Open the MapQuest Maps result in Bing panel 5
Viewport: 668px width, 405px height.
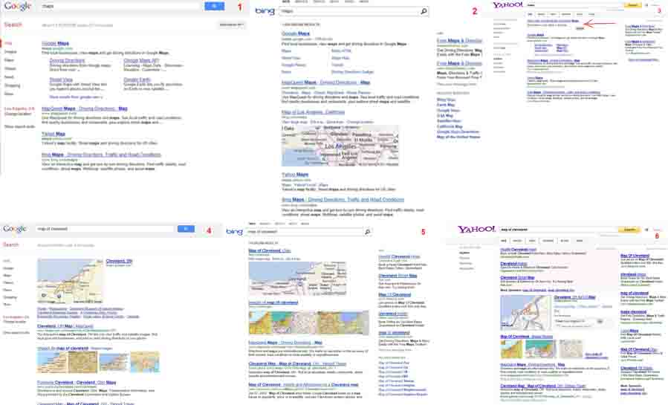click(x=285, y=343)
